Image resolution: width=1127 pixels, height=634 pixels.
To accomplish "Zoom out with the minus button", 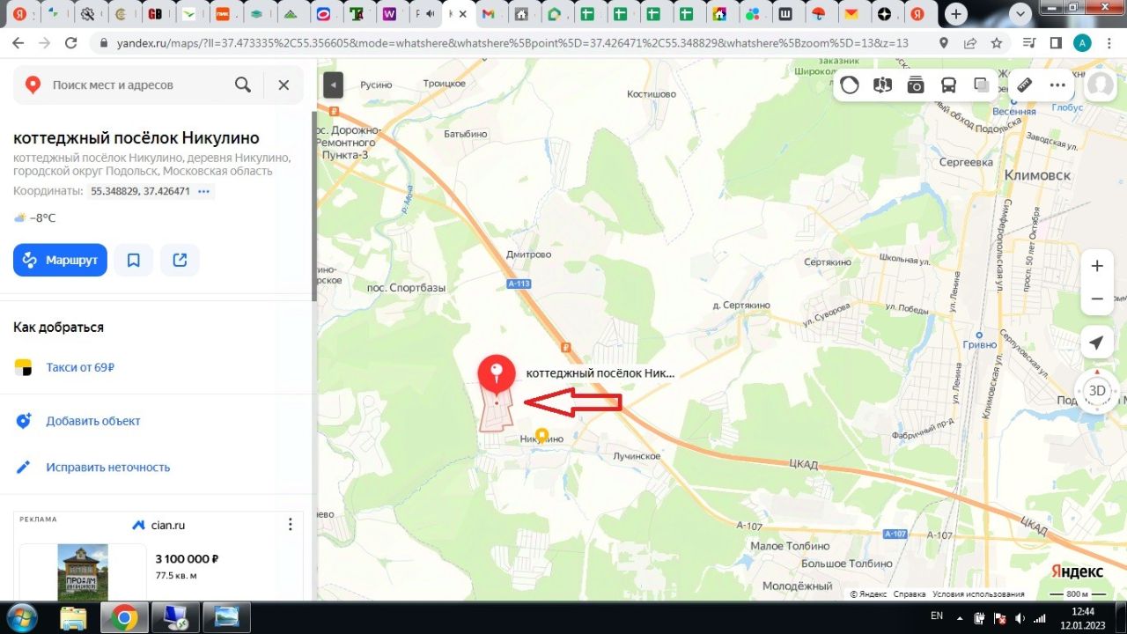I will [1096, 299].
